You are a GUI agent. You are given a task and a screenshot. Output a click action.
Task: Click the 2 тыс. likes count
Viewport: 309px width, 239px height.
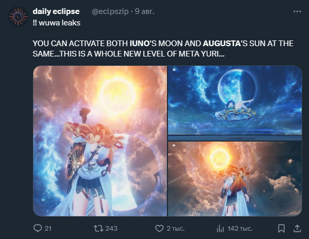[175, 229]
